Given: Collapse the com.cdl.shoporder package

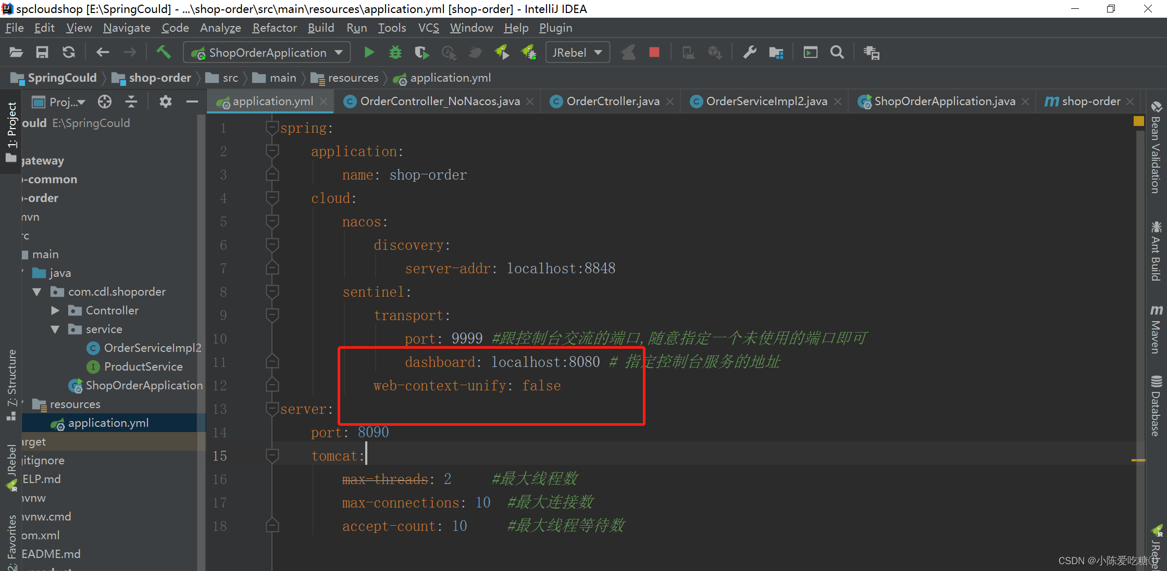Looking at the screenshot, I should point(37,292).
